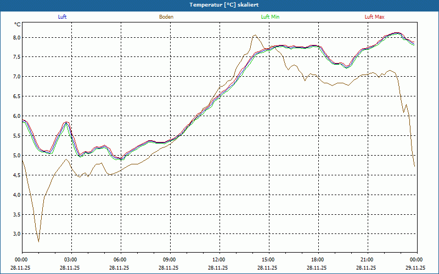The width and height of the screenshot is (439, 274).
Task: Click the '4,0' y-axis value
Action: coord(17,195)
